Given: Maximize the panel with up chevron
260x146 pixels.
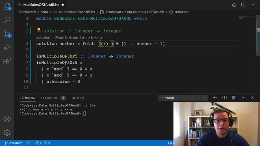Looking at the screenshot, I should click(243, 98).
